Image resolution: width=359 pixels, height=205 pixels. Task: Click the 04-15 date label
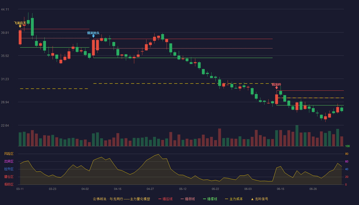point(118,189)
